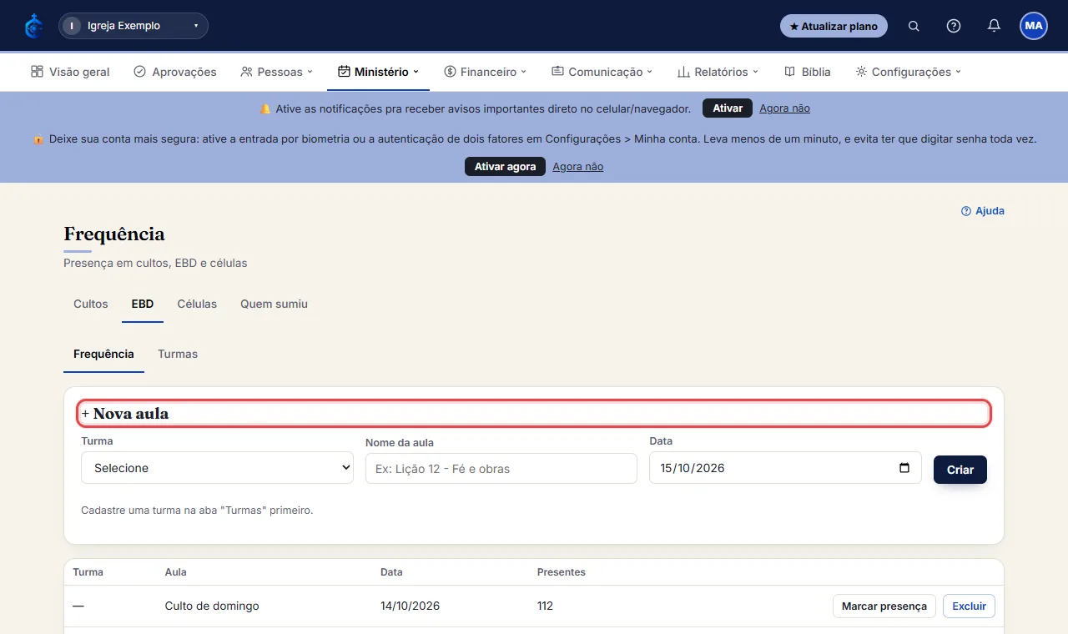
Task: Switch to the Cultos tab
Action: (x=91, y=304)
